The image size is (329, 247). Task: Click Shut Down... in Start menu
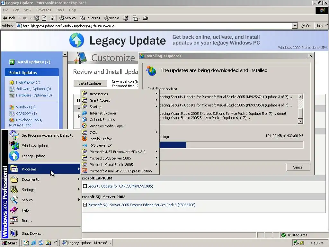pos(44,233)
